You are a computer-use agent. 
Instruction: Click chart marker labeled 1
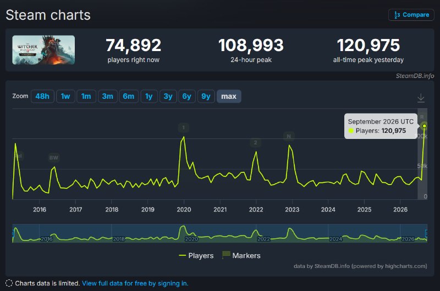click(x=184, y=128)
